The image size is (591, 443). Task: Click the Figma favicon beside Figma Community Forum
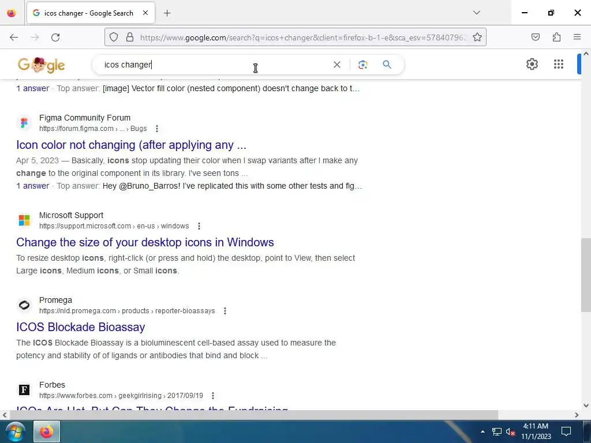tap(24, 123)
